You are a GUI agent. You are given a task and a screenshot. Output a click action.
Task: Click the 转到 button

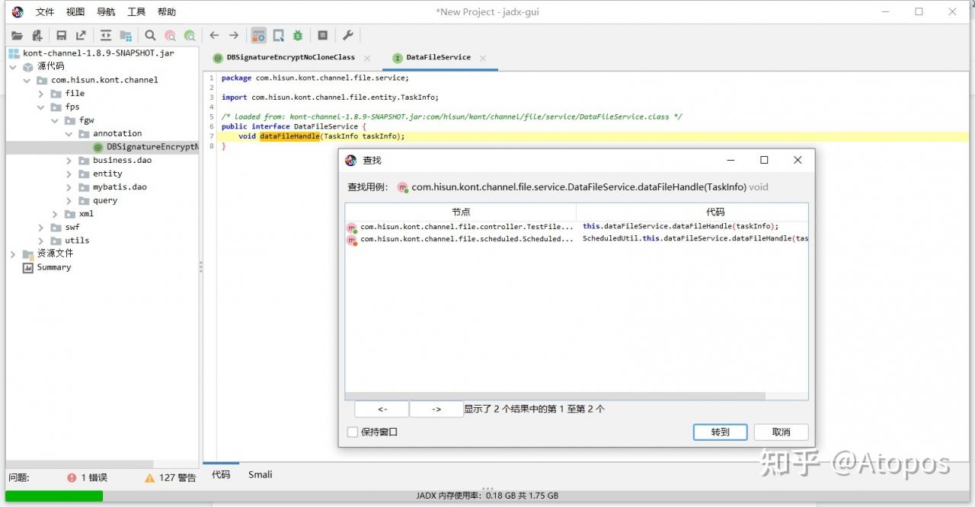point(720,432)
